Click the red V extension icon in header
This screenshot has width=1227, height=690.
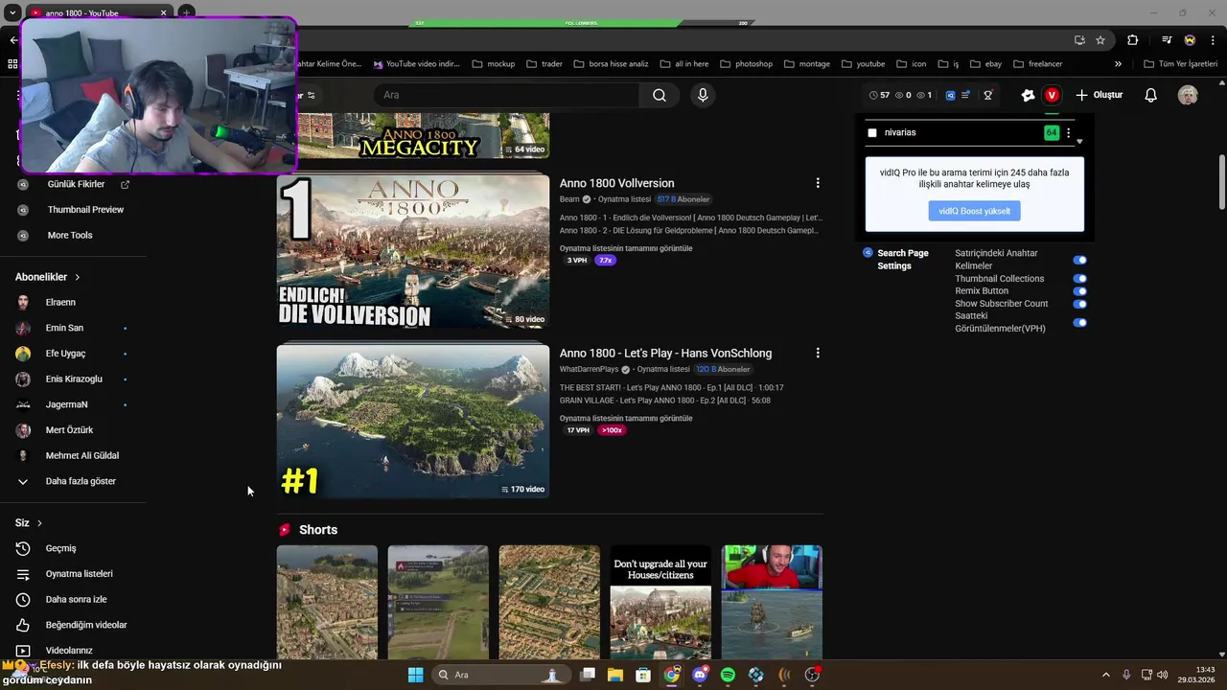click(1052, 95)
